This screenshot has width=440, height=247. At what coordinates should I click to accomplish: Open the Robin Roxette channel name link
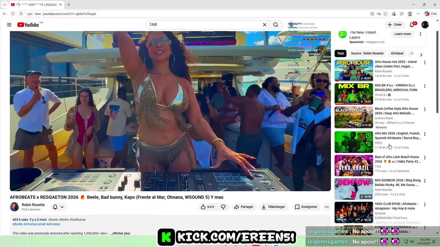33,205
